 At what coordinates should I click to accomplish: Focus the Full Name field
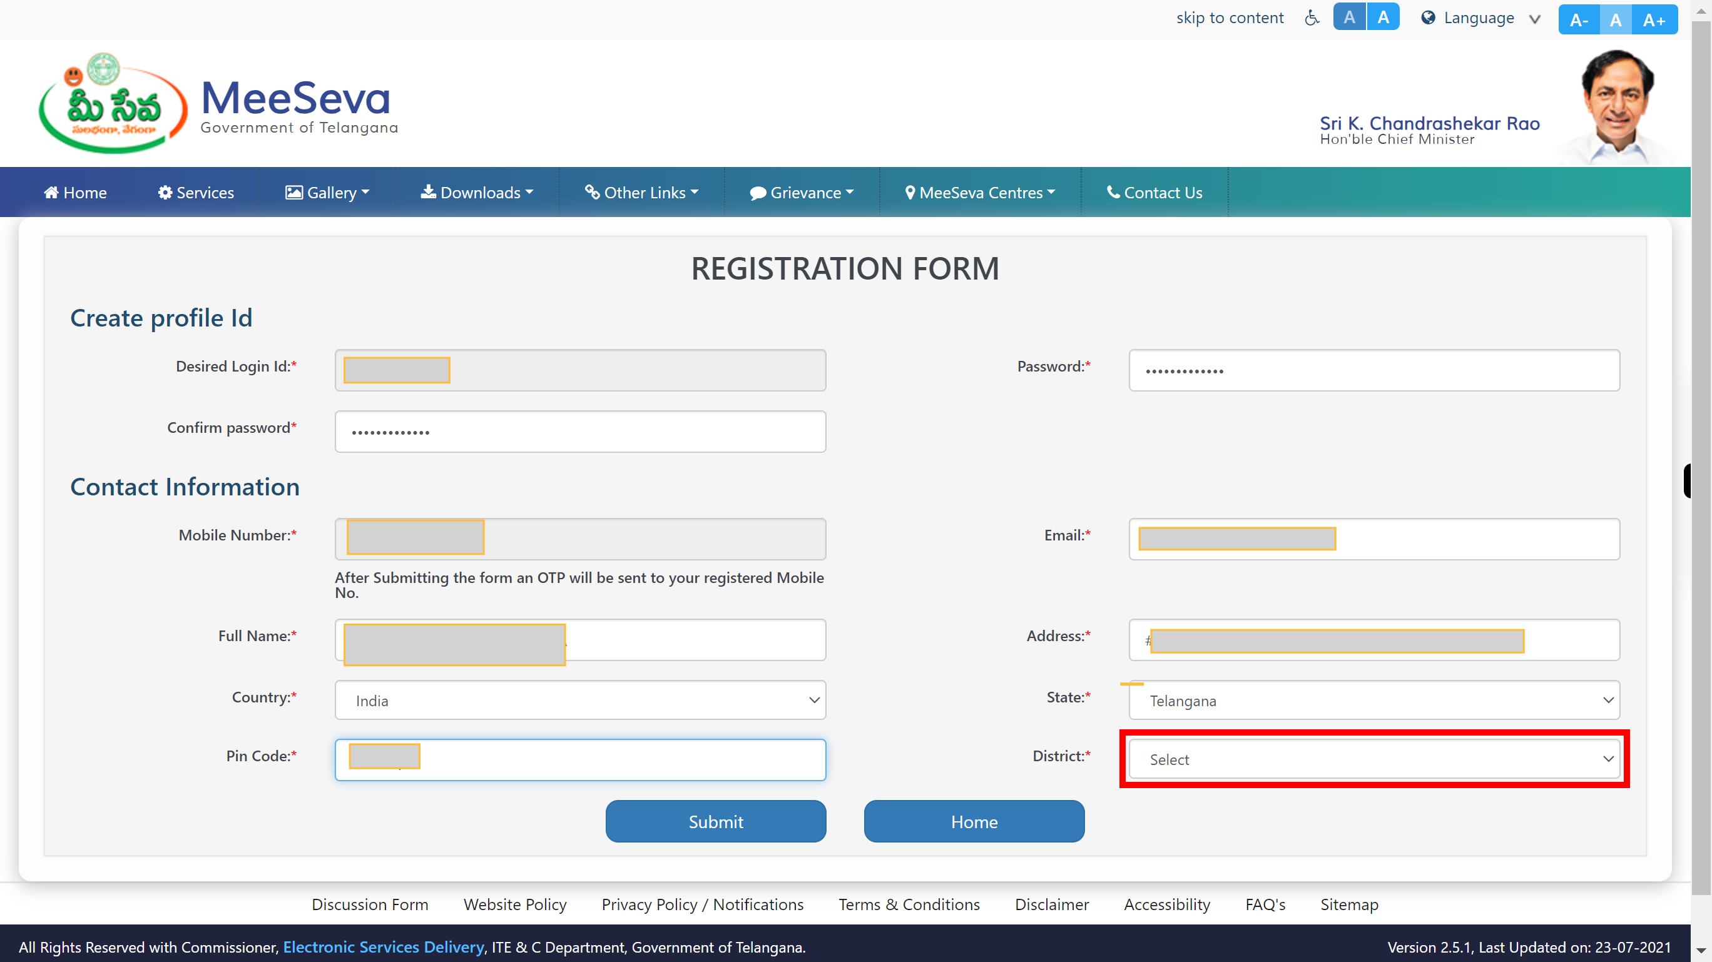click(x=580, y=640)
